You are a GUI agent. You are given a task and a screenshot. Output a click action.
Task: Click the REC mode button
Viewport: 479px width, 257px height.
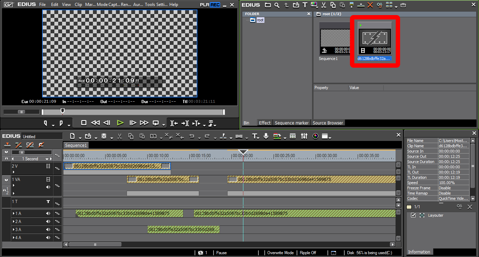click(x=215, y=5)
